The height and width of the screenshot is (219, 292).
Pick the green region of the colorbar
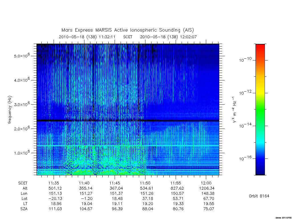(260, 110)
